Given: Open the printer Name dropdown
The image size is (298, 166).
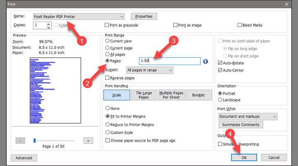Looking at the screenshot, I should [122, 16].
